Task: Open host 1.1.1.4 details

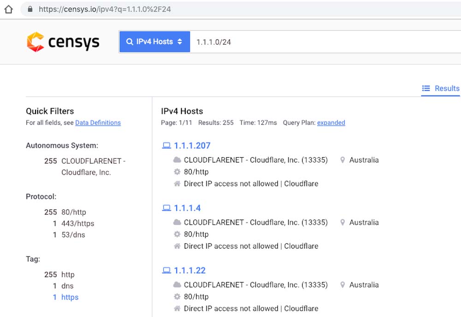Action: tap(187, 208)
